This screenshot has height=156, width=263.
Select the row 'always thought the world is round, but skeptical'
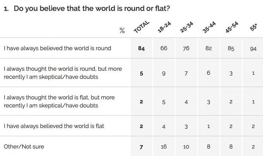131,73
